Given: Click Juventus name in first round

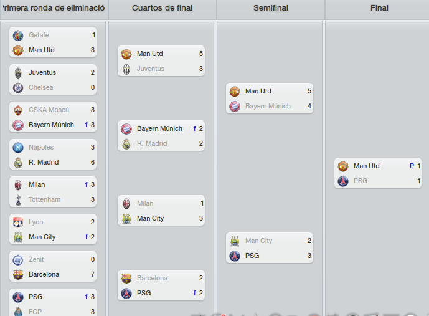Looking at the screenshot, I should (x=42, y=72).
